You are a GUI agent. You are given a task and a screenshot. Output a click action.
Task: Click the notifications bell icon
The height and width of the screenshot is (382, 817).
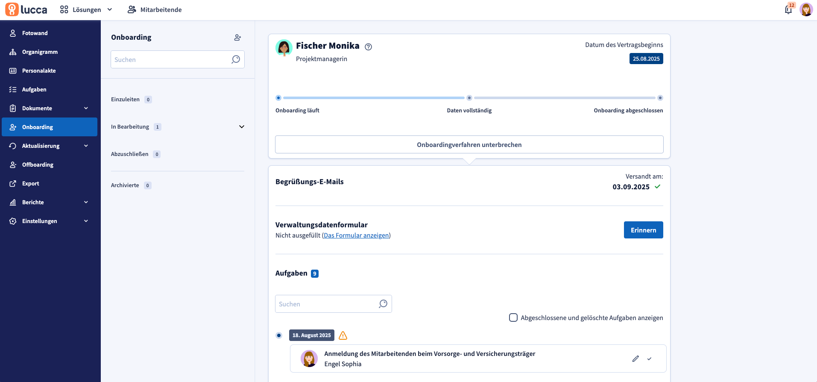(788, 10)
